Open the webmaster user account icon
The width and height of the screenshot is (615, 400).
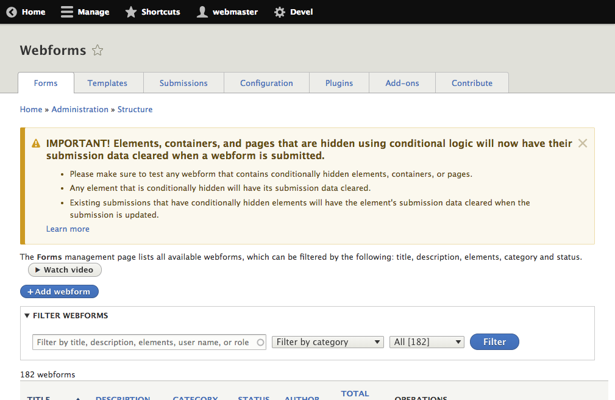pos(201,11)
